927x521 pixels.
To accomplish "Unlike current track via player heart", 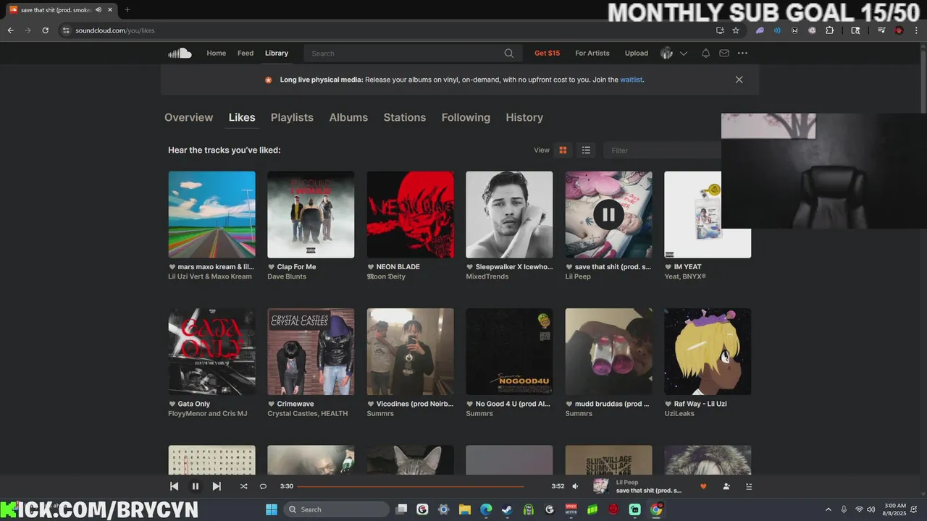I will pyautogui.click(x=703, y=486).
